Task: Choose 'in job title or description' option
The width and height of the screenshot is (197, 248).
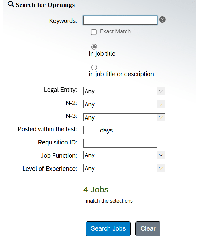Action: tap(94, 67)
